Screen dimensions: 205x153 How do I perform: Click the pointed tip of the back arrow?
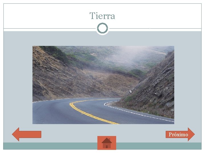pyautogui.click(x=14, y=134)
